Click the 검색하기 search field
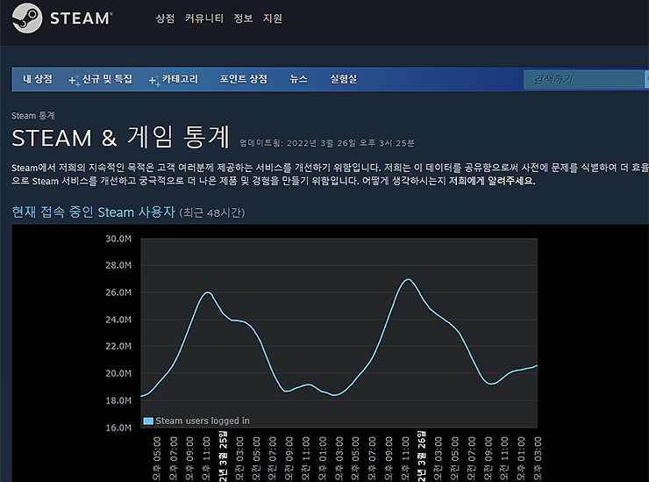 tap(586, 79)
